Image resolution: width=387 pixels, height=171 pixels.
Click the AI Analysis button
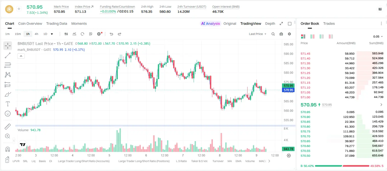(x=210, y=23)
